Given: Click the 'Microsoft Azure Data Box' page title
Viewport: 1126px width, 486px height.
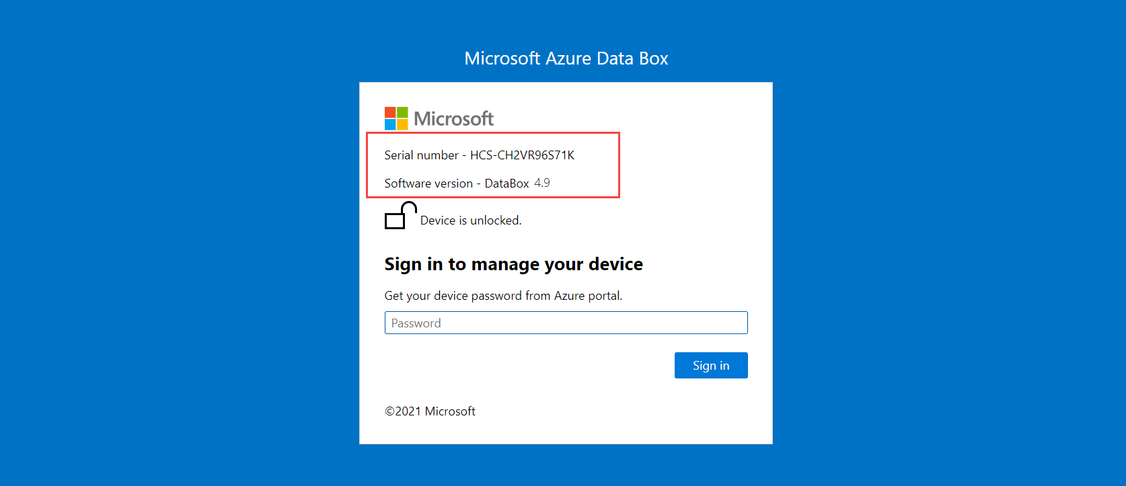Looking at the screenshot, I should [x=566, y=58].
